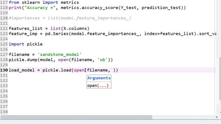221x124 pixels.
Task: Click the horizontal scrollbar right arrow
Action: tap(217, 117)
